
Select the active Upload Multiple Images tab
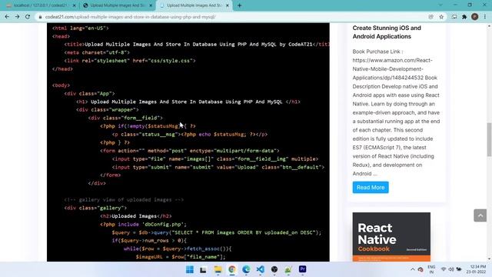pos(194,5)
